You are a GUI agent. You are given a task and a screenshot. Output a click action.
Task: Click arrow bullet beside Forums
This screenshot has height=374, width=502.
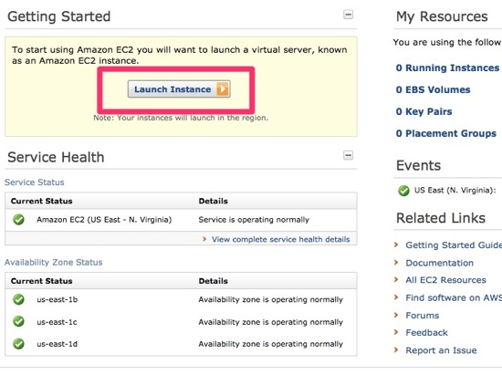pyautogui.click(x=396, y=315)
